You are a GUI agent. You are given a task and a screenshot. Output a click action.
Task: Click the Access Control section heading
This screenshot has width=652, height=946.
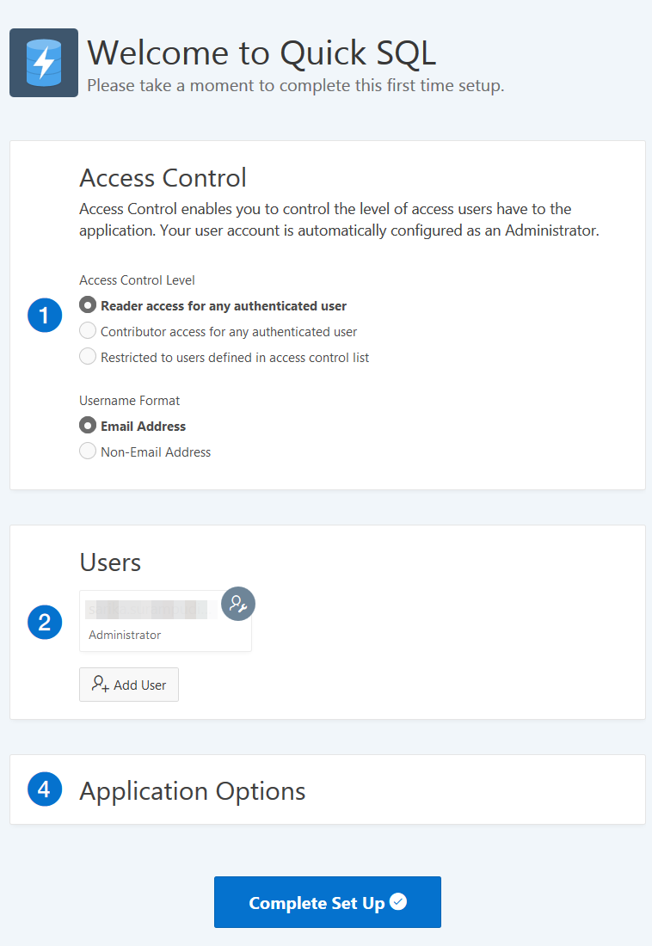tap(163, 178)
